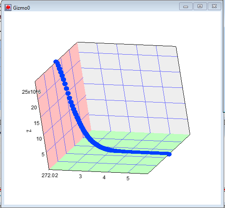Click the Gizmo0 window icon
Viewport: 225px width, 208px height.
(x=8, y=8)
